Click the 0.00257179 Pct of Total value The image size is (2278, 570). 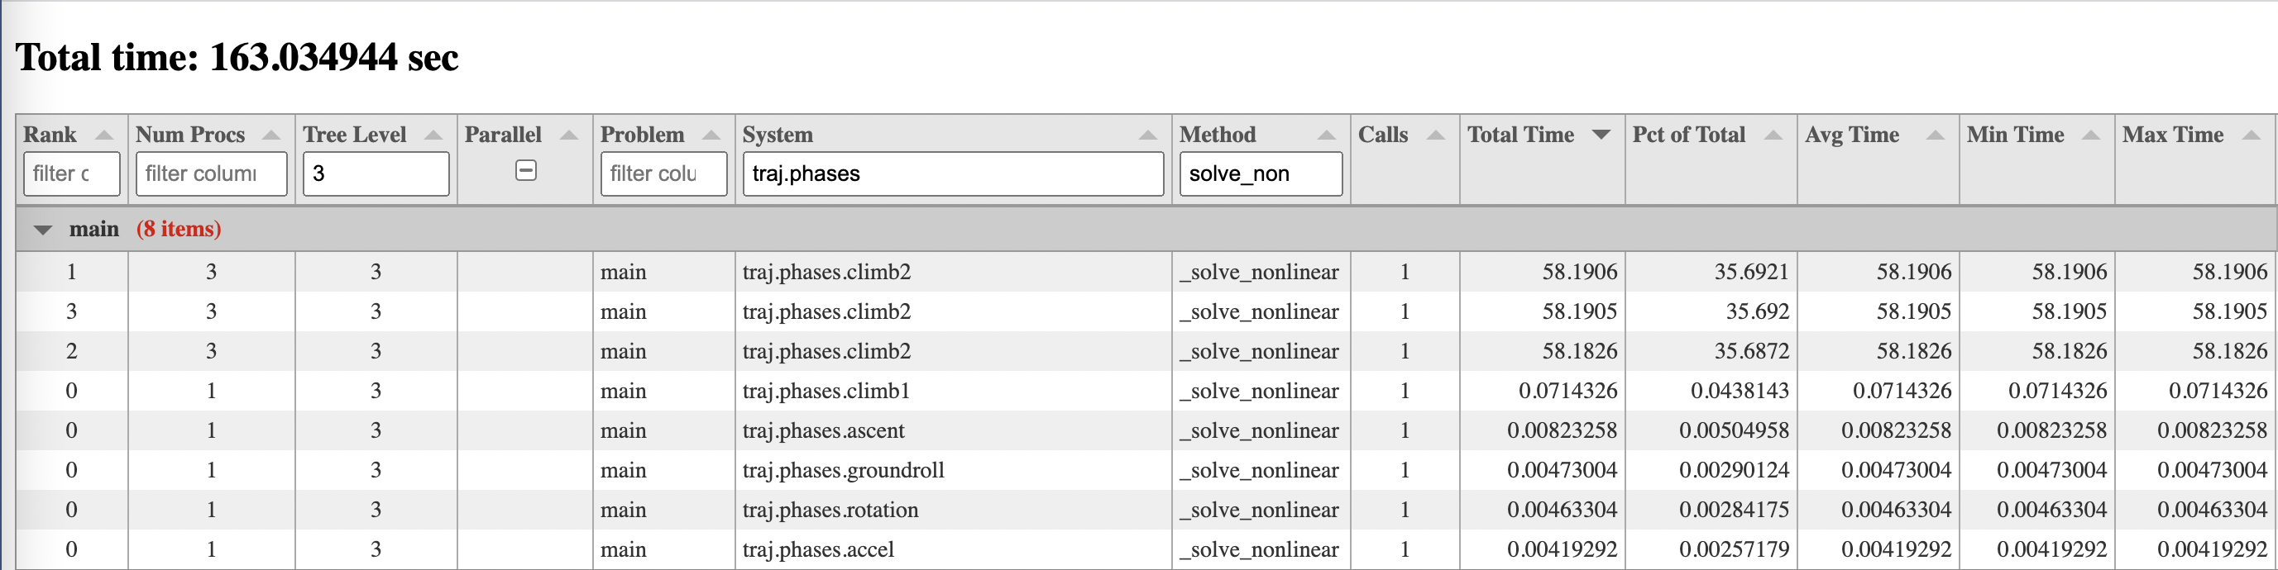(x=1735, y=550)
